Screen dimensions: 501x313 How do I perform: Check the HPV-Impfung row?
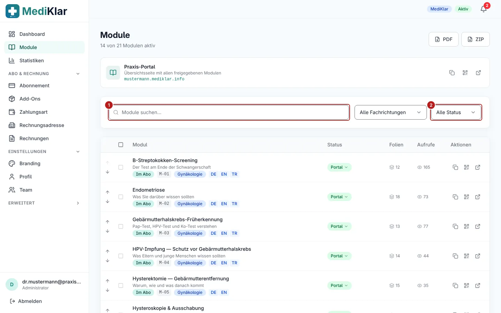[121, 256]
